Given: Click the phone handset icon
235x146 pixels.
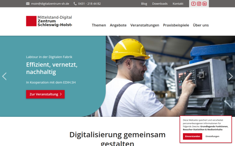Looking at the screenshot, I should 75,4.
